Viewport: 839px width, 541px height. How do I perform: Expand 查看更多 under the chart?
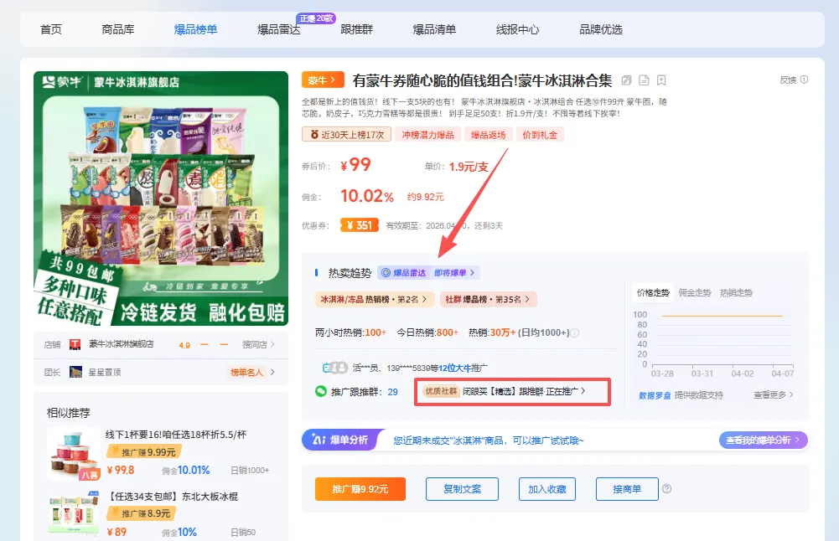tap(773, 394)
